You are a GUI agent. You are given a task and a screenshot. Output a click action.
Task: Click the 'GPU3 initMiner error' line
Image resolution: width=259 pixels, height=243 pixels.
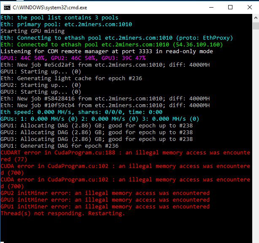point(105,200)
